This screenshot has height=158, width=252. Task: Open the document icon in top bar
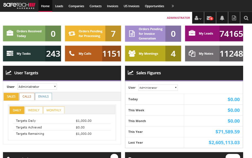coord(234,18)
